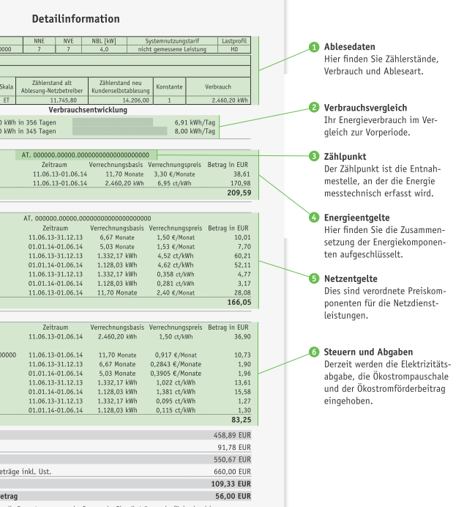Screen dimensions: 475x507
Task: Open the Energieentgelte explanation heading
Action: [x=356, y=218]
